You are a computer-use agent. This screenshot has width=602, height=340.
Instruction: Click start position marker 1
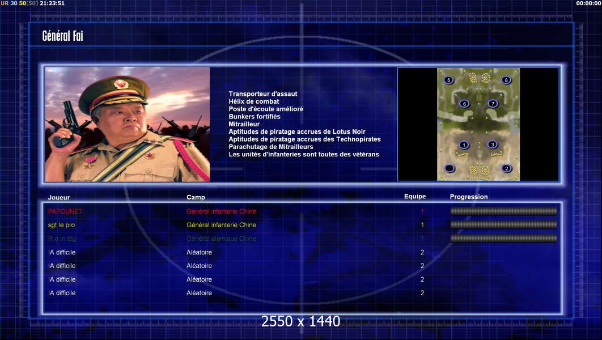pos(464,145)
